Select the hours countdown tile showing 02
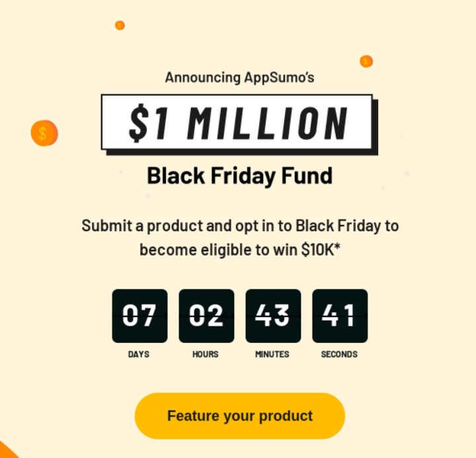This screenshot has height=458, width=476. pos(206,316)
